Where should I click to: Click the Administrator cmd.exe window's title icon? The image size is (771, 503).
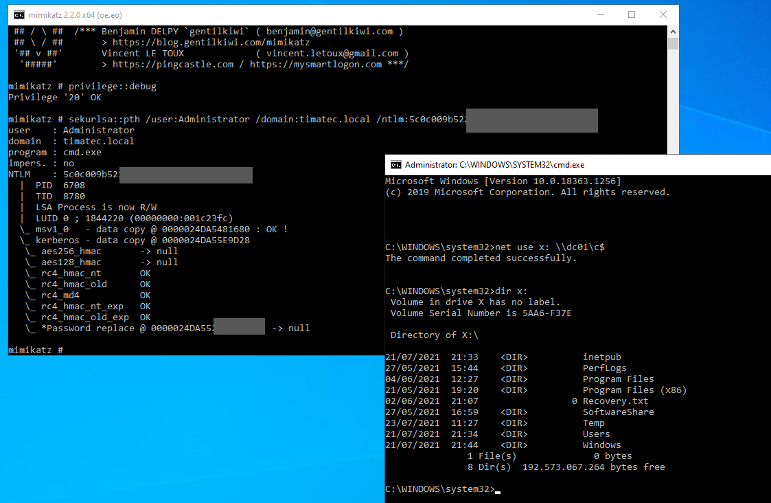(396, 165)
